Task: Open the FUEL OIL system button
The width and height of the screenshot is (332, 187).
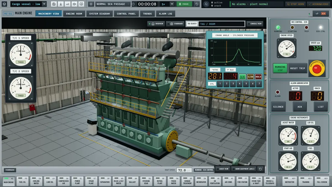Action: click(x=22, y=181)
